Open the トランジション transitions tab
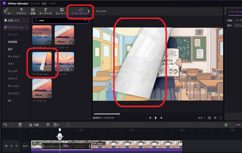 point(80,11)
